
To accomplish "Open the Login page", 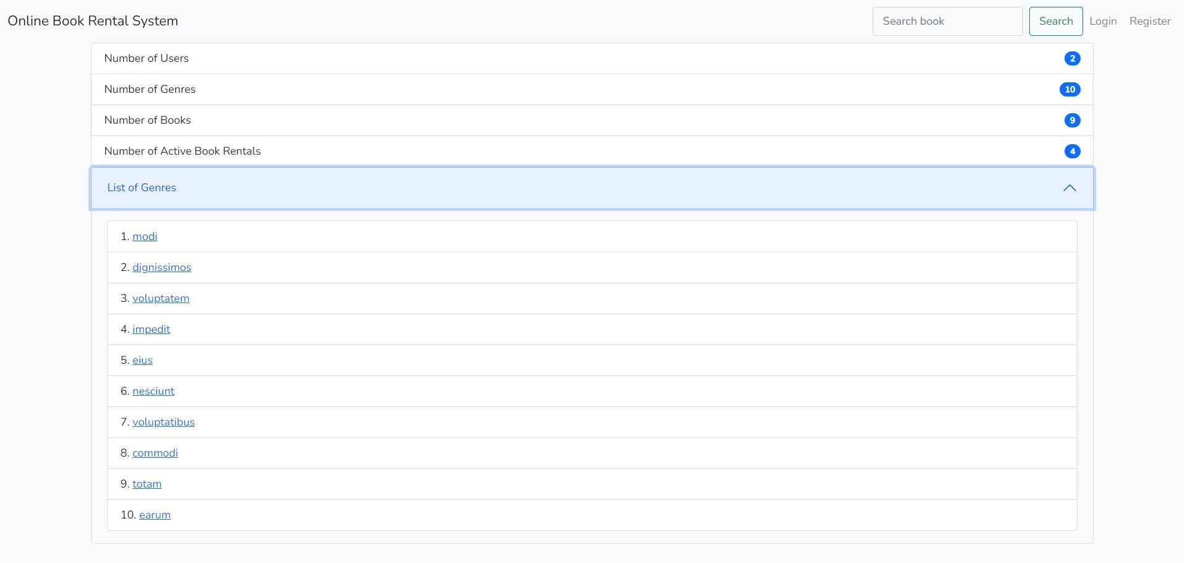I will point(1103,20).
